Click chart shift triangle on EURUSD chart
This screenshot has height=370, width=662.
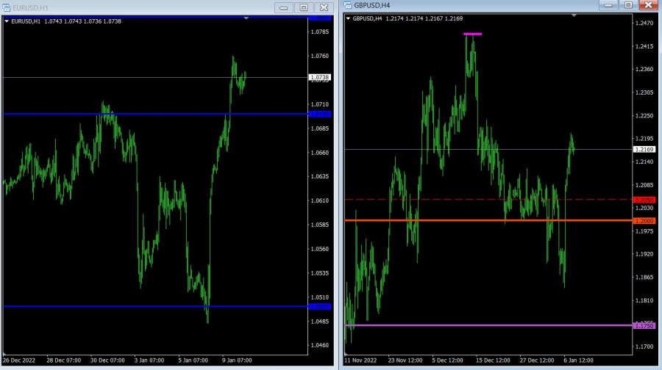coord(246,18)
